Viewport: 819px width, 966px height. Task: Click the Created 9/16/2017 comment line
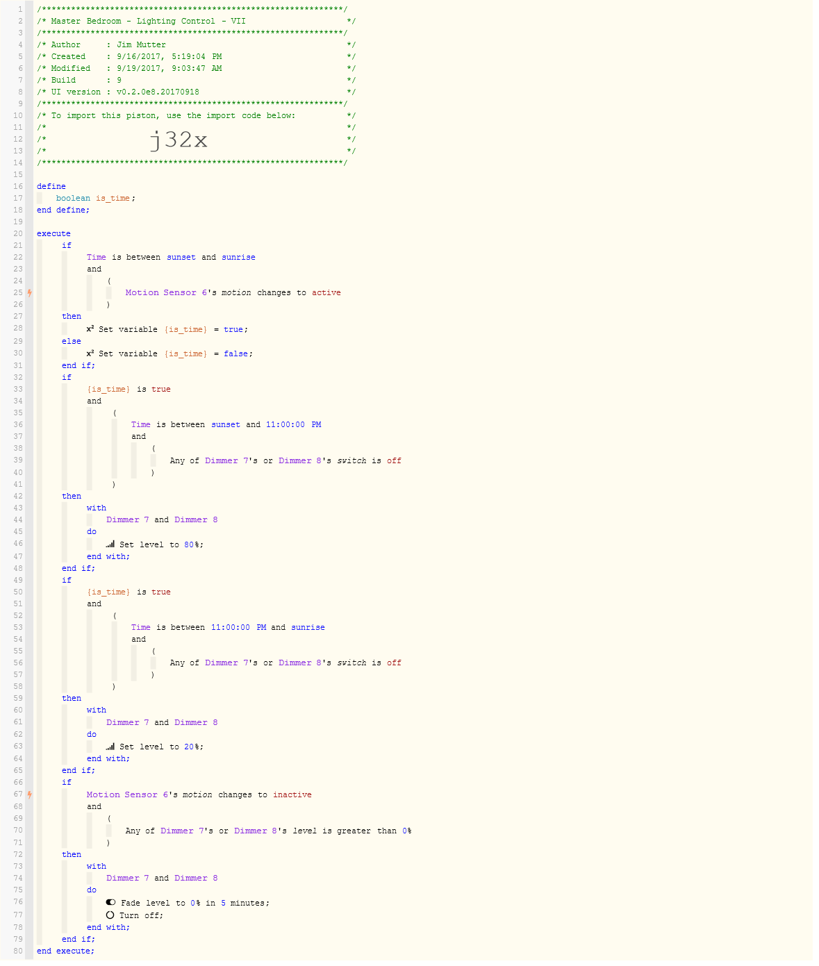196,56
